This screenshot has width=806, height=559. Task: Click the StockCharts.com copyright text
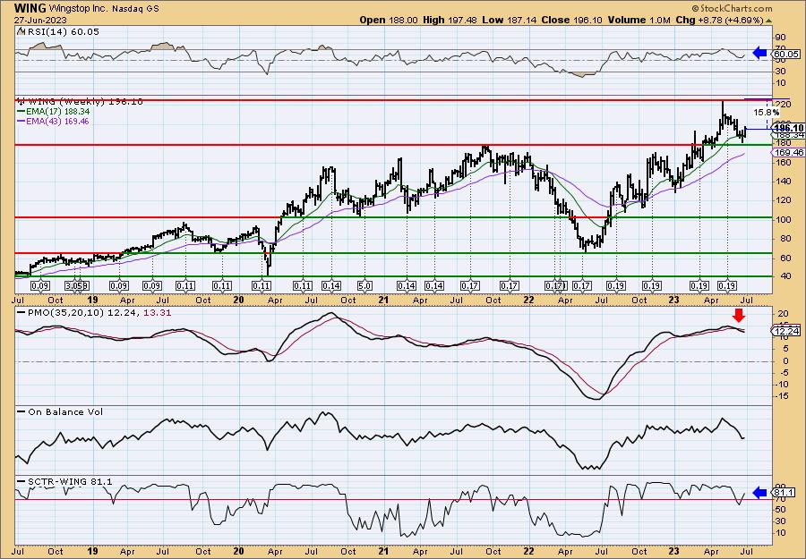[732, 8]
